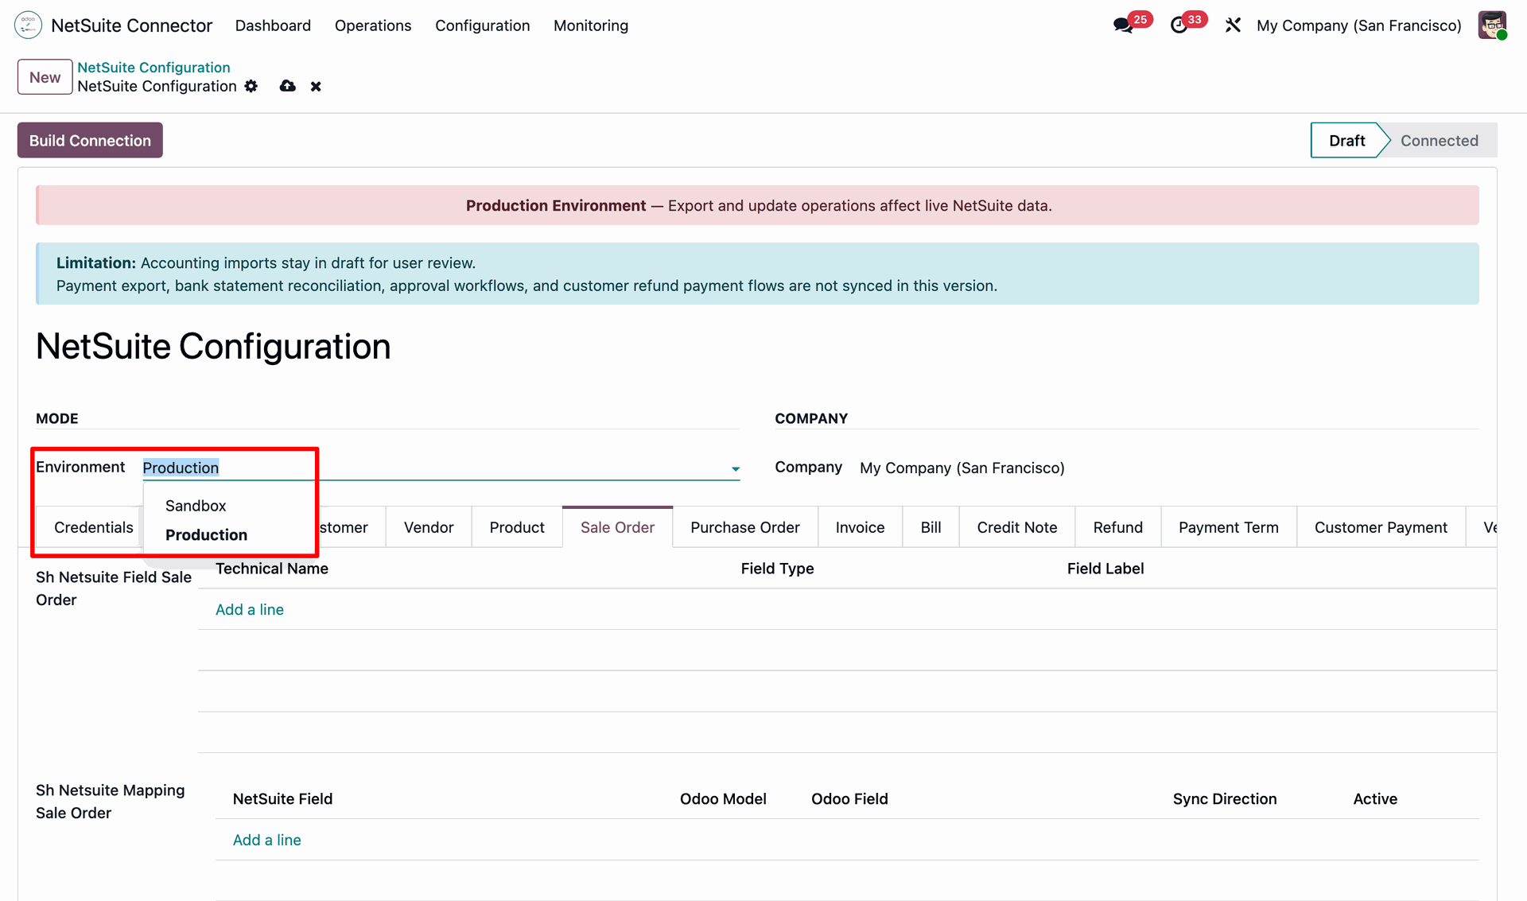Click the Technical Name column header
Image resolution: width=1527 pixels, height=901 pixels.
click(x=271, y=569)
